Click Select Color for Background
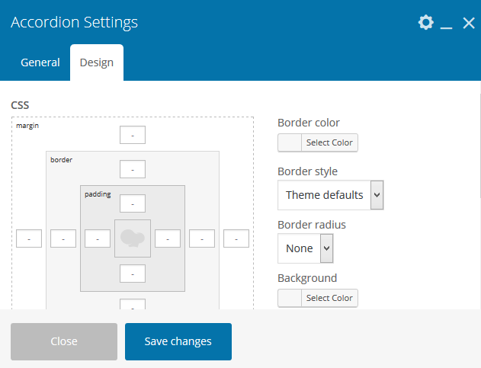Viewport: 481px width, 368px height. [329, 298]
